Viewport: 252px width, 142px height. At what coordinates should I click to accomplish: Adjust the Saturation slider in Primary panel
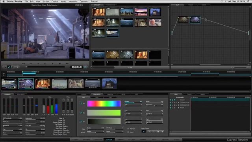pos(35,120)
